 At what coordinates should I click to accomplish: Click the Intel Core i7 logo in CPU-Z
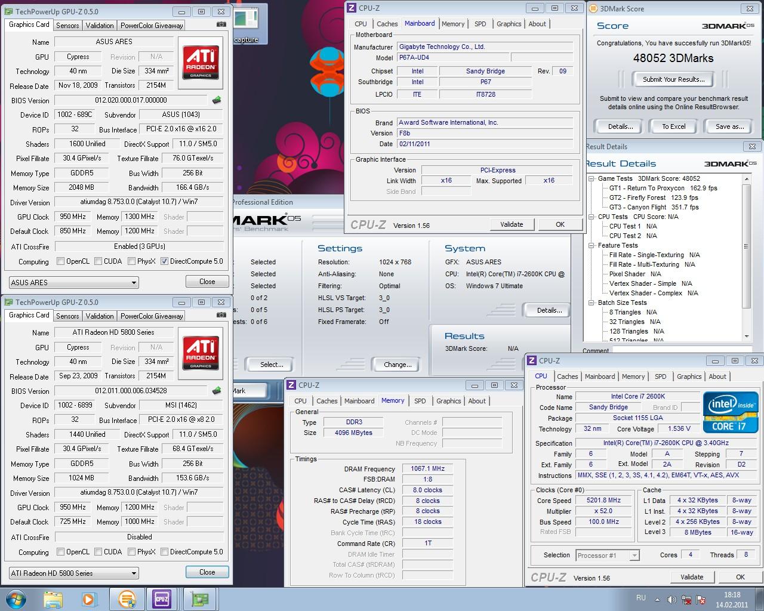pyautogui.click(x=731, y=412)
